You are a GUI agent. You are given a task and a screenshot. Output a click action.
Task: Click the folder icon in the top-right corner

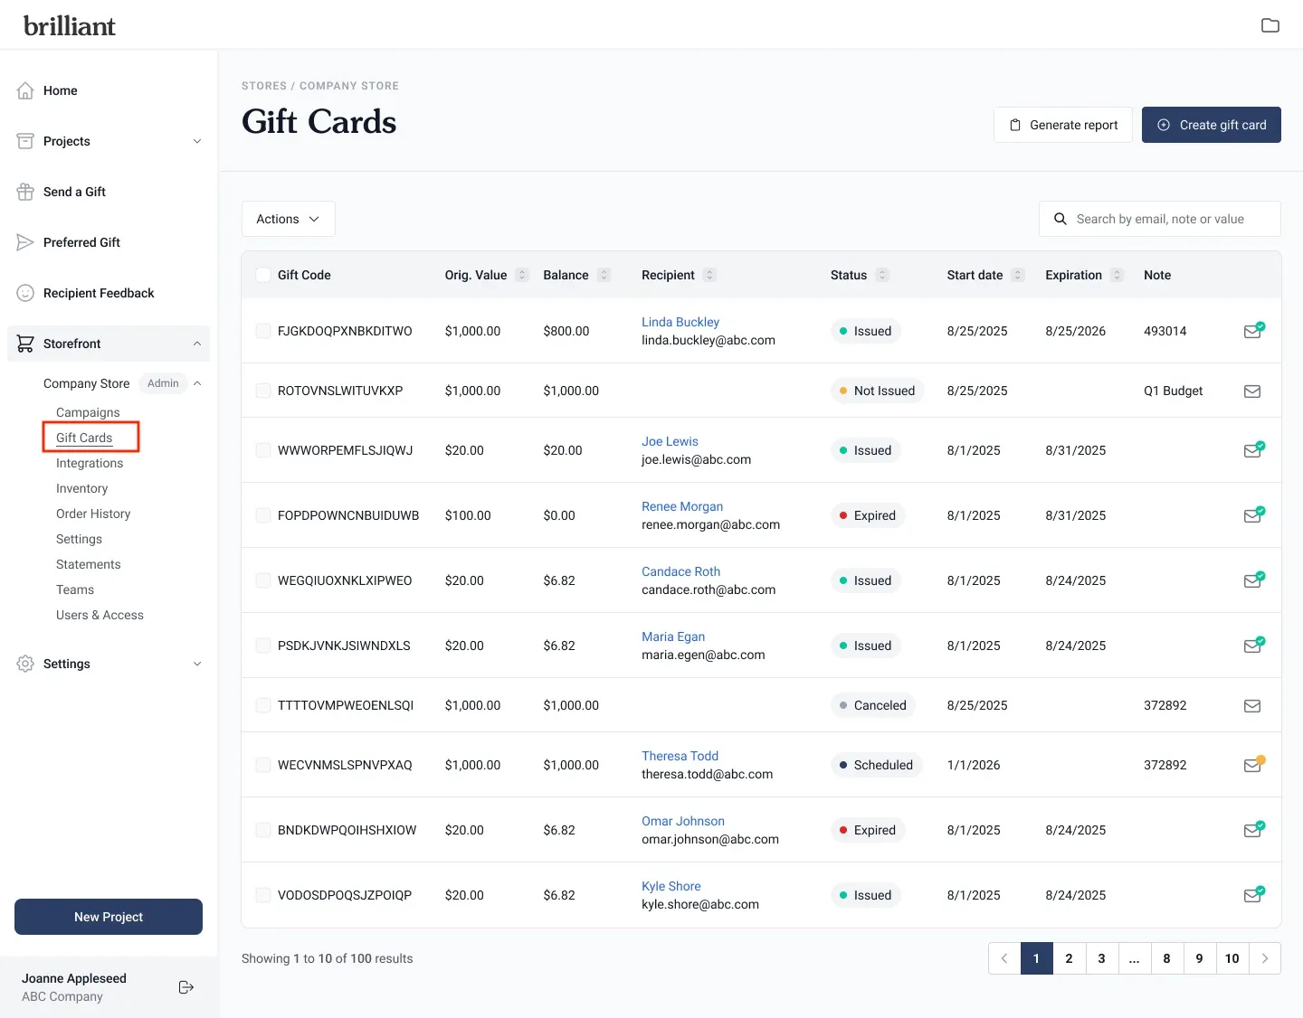click(1270, 25)
